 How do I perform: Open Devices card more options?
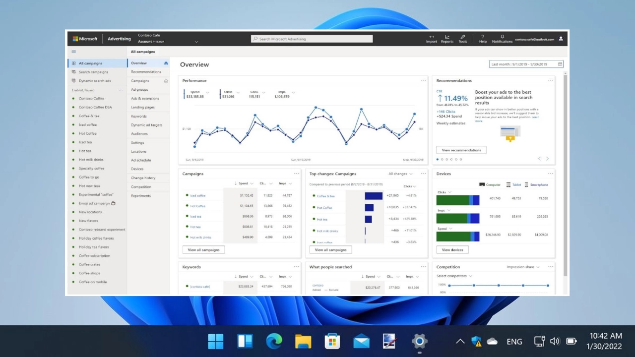(x=551, y=174)
